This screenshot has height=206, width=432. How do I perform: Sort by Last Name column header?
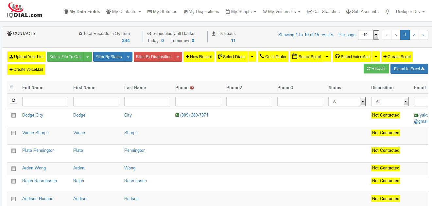[x=135, y=87]
